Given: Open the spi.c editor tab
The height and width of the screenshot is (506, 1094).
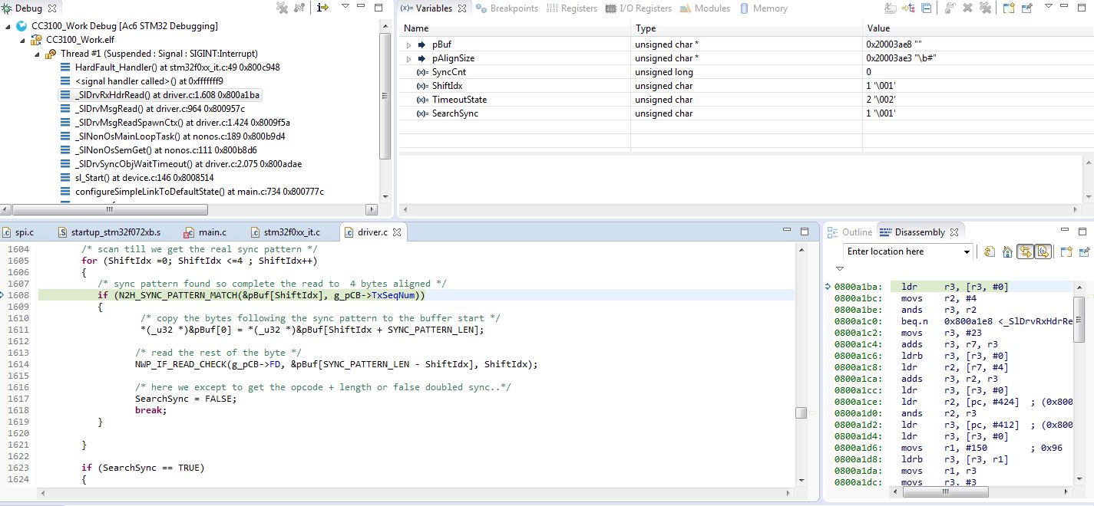Looking at the screenshot, I should [x=19, y=232].
